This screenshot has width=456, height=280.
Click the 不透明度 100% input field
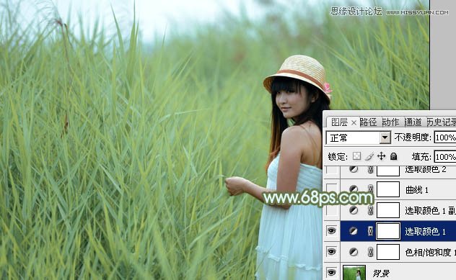tap(445, 137)
